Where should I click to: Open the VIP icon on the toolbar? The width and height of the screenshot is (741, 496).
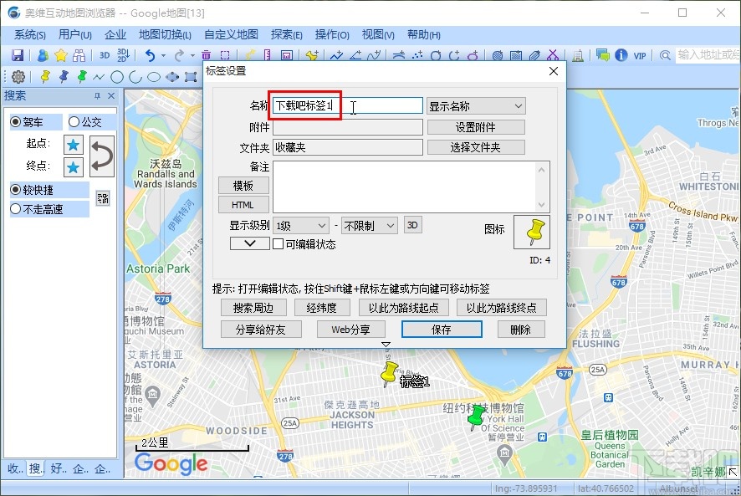coord(638,55)
